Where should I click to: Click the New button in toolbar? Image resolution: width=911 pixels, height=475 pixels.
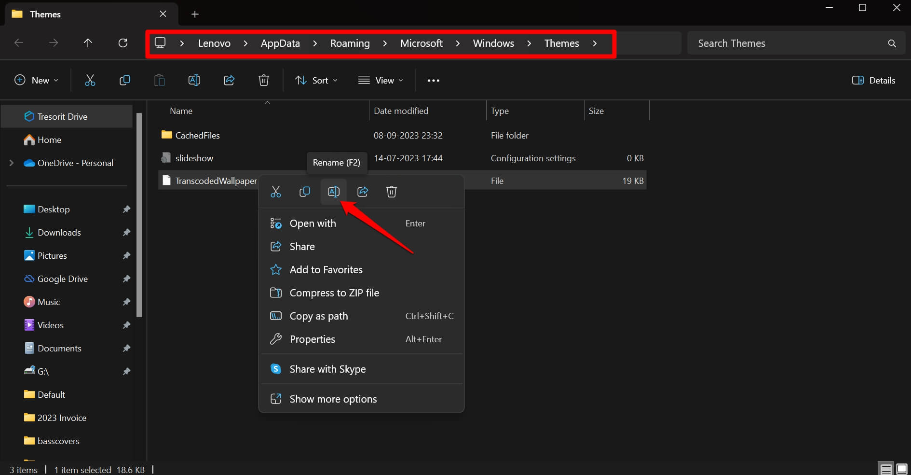[x=37, y=80]
